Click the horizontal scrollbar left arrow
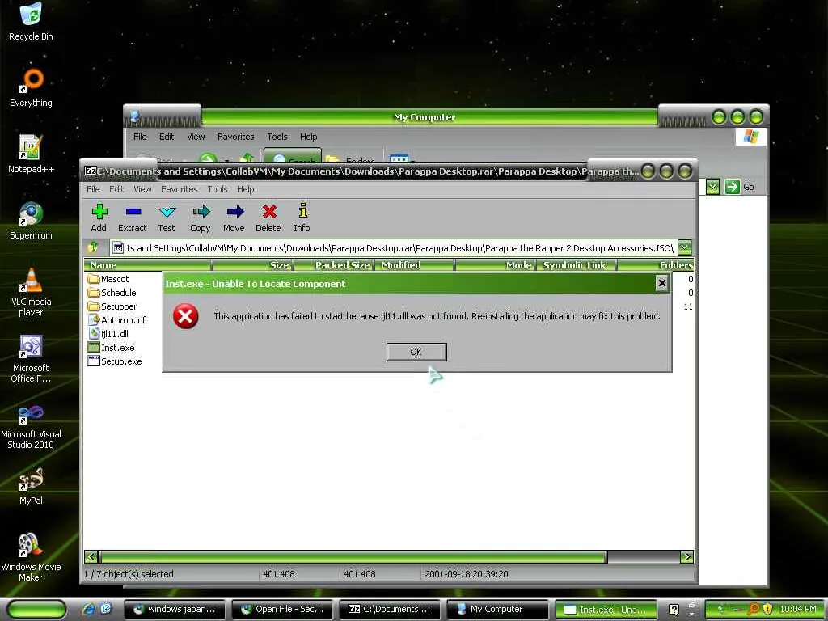The height and width of the screenshot is (621, 828). point(91,556)
